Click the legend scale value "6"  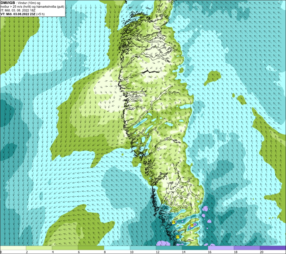[79, 252]
